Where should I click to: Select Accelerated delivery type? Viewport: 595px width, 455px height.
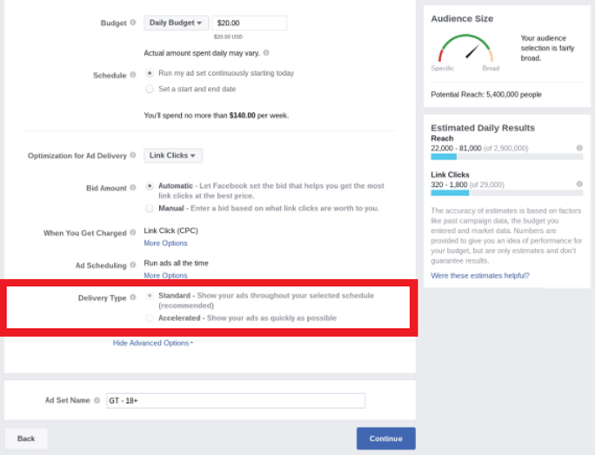[150, 318]
